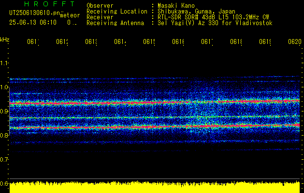The image size is (304, 193).
Task: Click the 1.0 kHz axis label
Action: 4,87
